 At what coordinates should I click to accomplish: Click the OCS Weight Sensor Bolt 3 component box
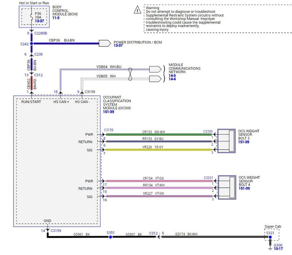pos(226,141)
